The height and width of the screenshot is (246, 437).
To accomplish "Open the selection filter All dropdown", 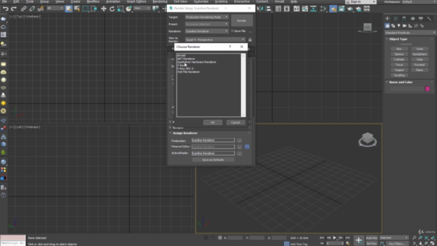I will pos(55,8).
